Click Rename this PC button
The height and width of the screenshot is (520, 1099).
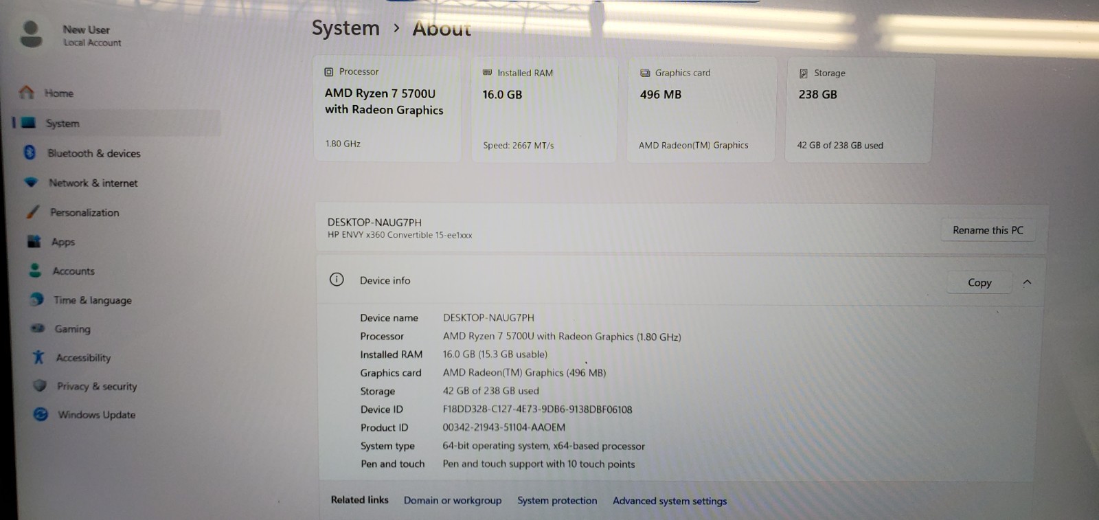988,230
